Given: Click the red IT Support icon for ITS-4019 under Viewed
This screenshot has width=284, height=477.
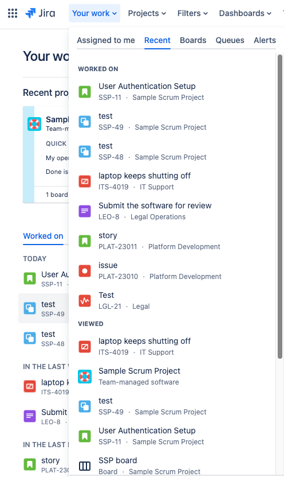Looking at the screenshot, I should (85, 347).
